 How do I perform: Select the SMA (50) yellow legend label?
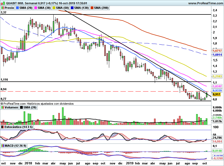pos(62,8)
